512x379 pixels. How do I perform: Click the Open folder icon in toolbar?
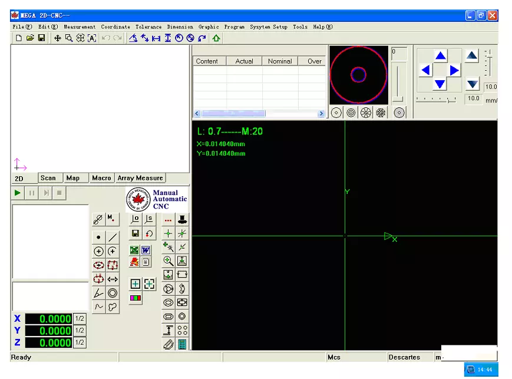coord(30,38)
